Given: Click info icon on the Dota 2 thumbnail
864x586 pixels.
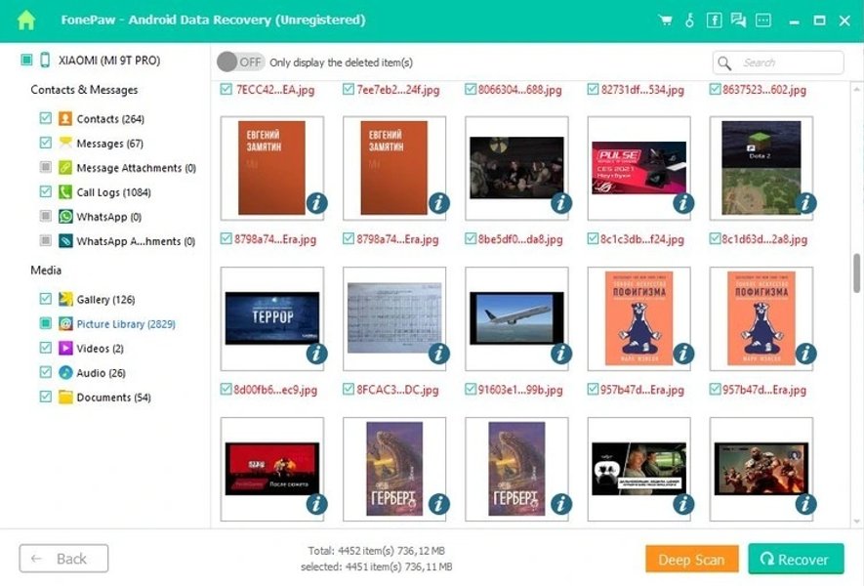Looking at the screenshot, I should [805, 203].
